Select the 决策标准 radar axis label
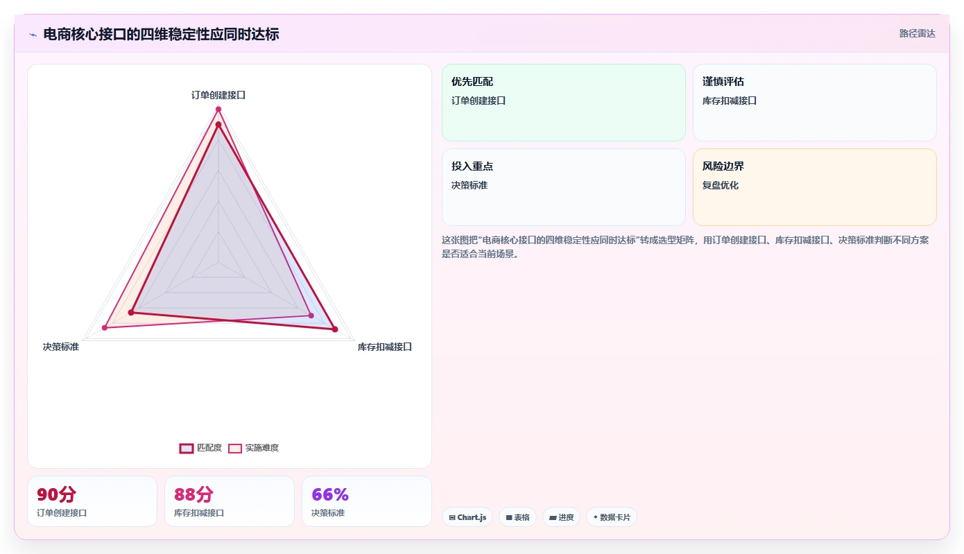 click(x=61, y=347)
